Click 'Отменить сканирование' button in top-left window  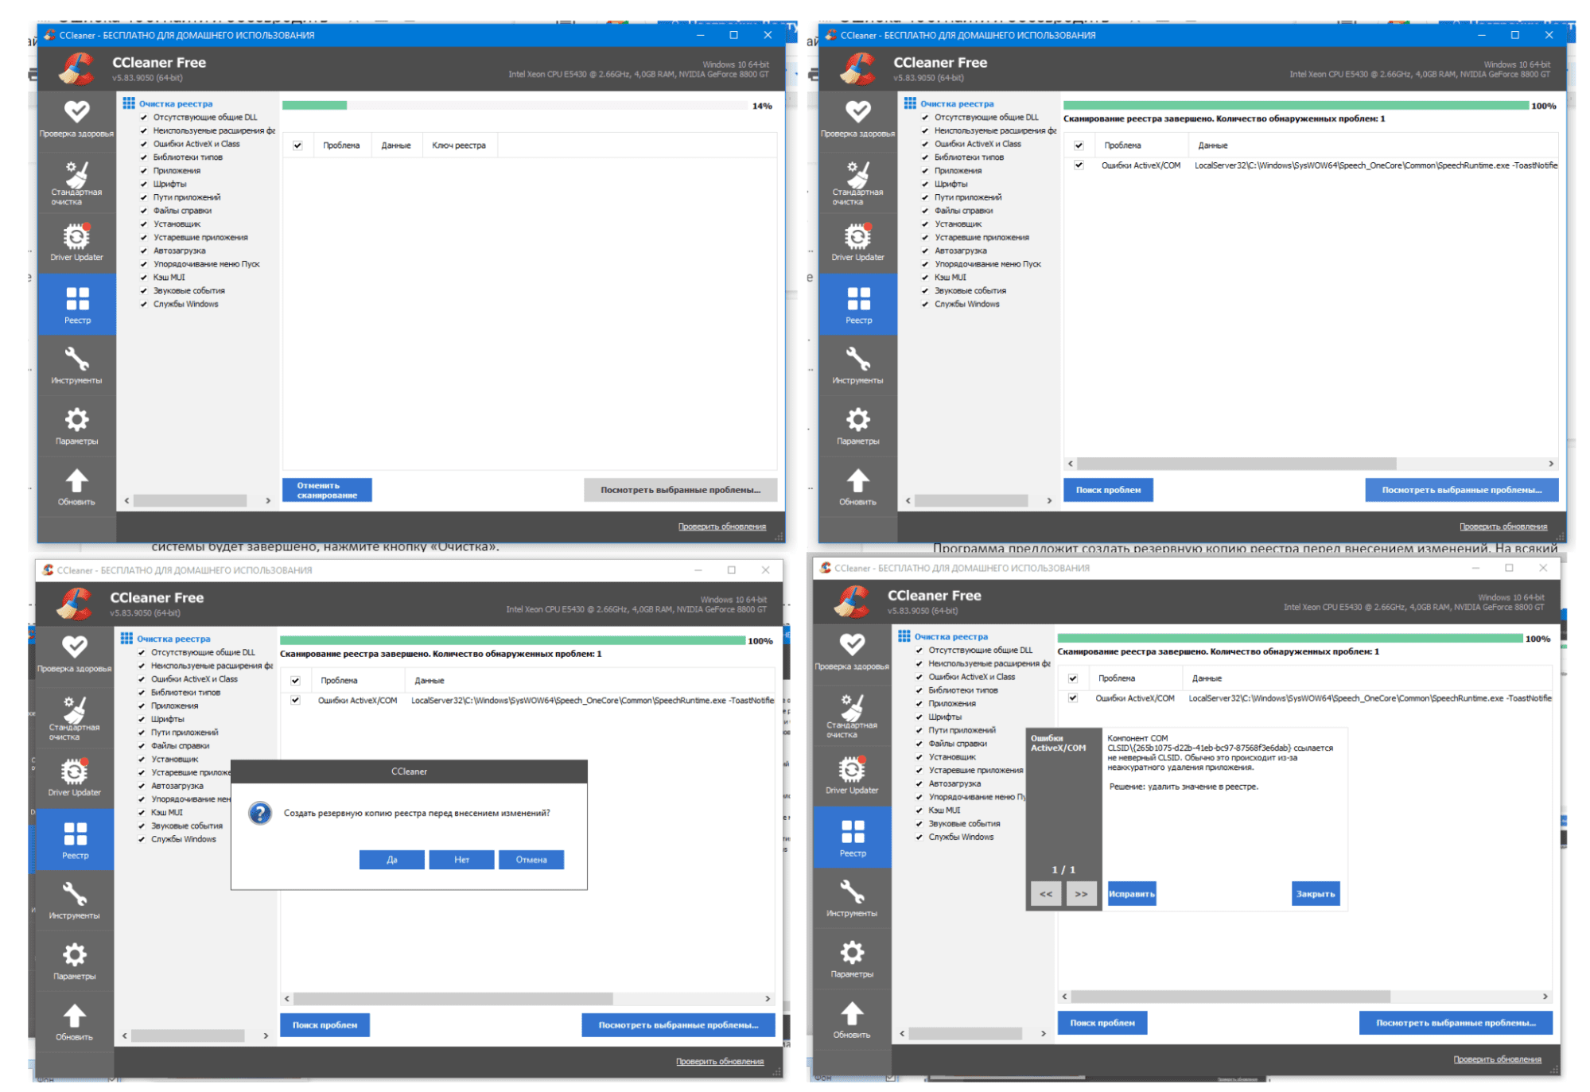(327, 490)
